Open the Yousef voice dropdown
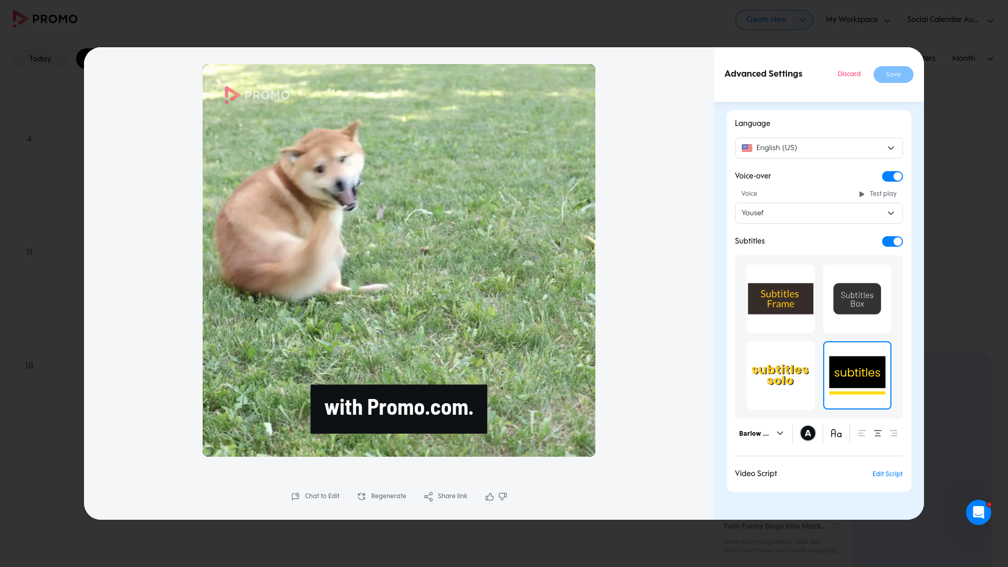The width and height of the screenshot is (1008, 567). 818,213
